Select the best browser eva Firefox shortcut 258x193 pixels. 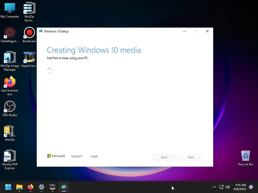(x=10, y=86)
